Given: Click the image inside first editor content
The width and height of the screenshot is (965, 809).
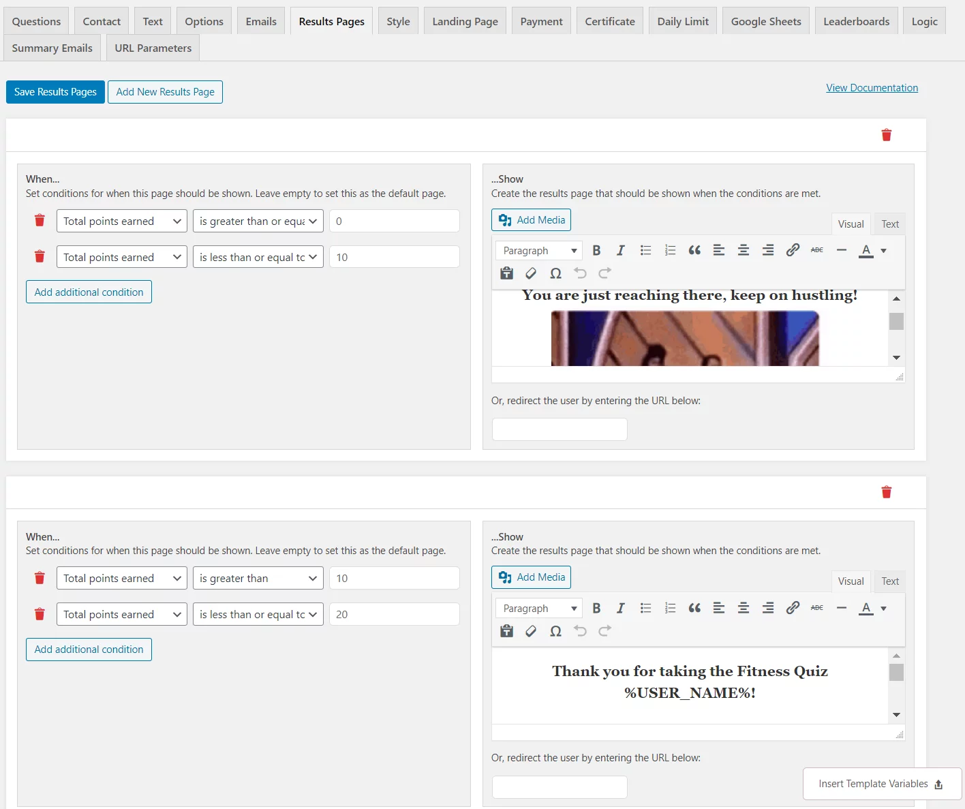Looking at the screenshot, I should (x=685, y=338).
